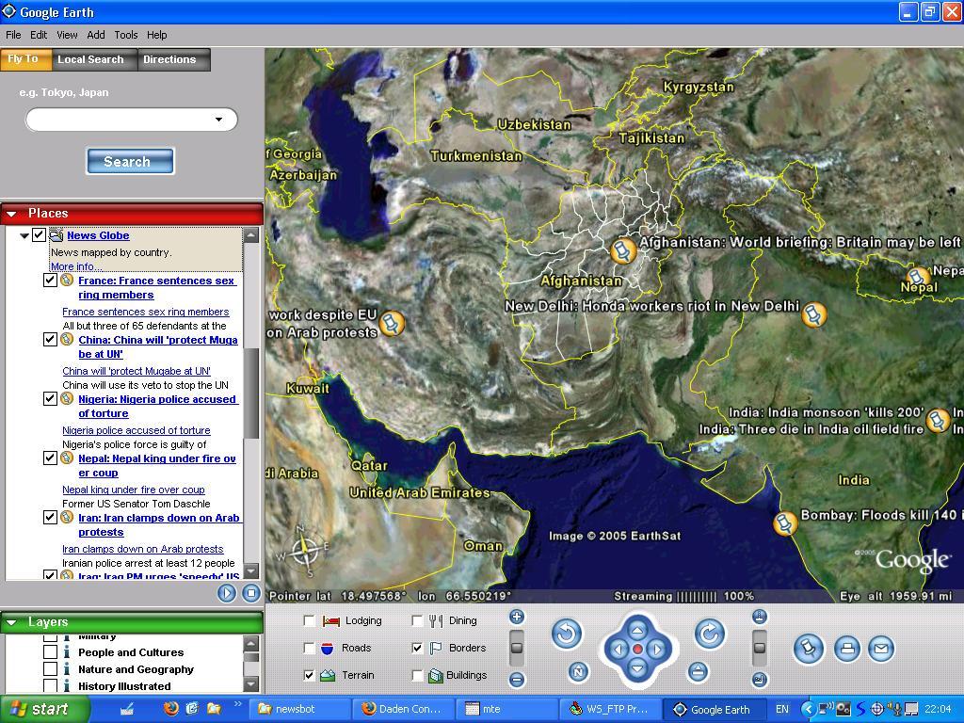Enable the Roads layer checkbox
Viewport: 964px width, 723px height.
309,648
